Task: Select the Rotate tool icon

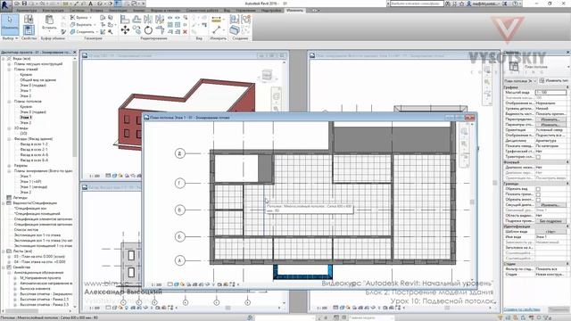Action: click(148, 30)
